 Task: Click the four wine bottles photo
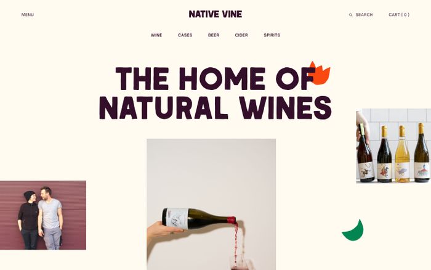point(393,146)
